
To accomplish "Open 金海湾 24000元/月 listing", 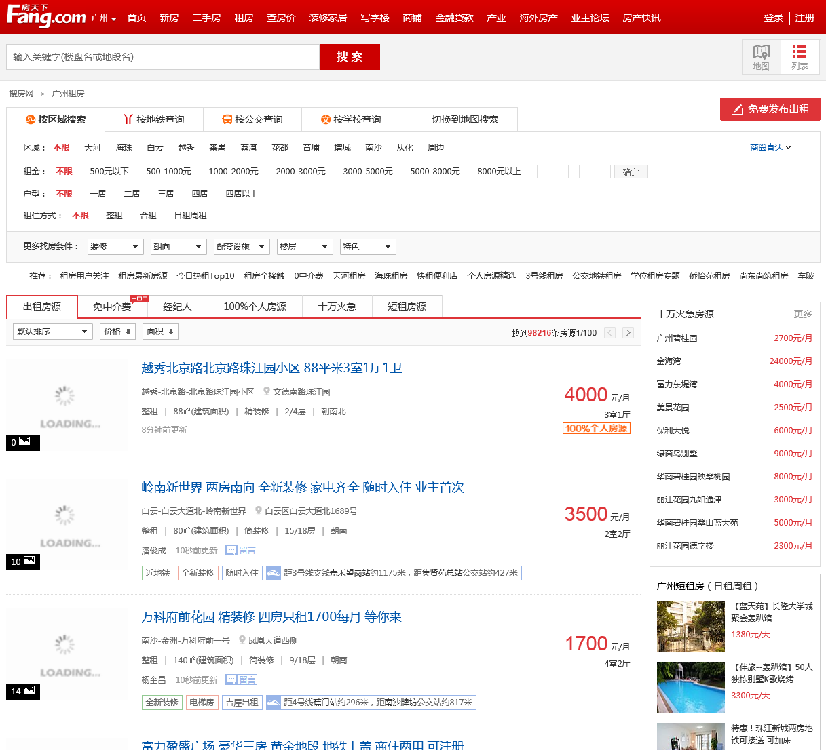I will (x=734, y=361).
